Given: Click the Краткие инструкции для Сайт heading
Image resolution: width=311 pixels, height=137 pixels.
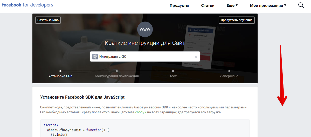Looking at the screenshot, I should click(145, 43).
